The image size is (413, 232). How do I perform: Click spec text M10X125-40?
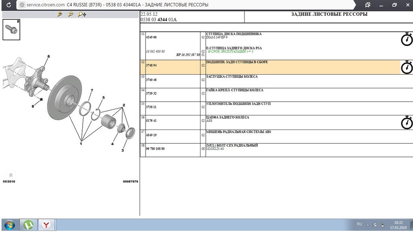(215, 149)
